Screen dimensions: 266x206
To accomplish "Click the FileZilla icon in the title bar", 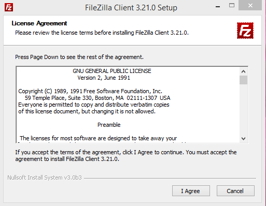I will (9, 7).
